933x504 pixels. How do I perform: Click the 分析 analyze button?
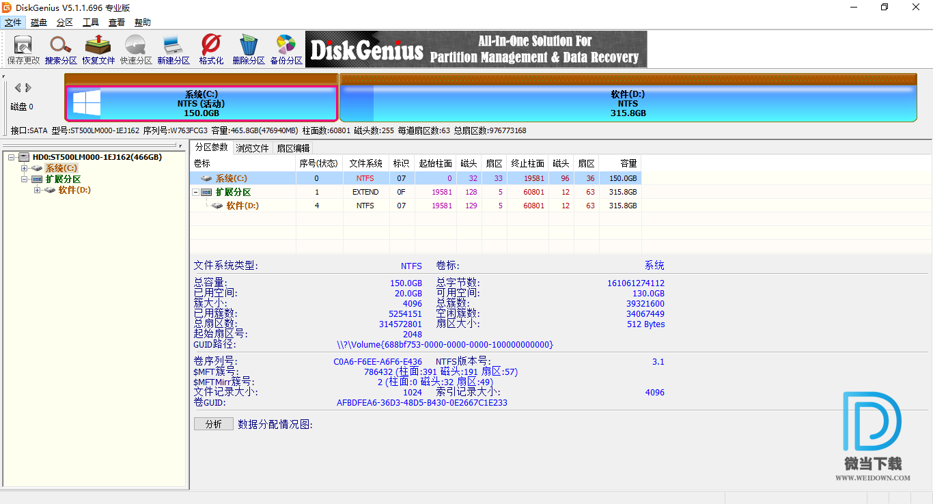point(214,424)
